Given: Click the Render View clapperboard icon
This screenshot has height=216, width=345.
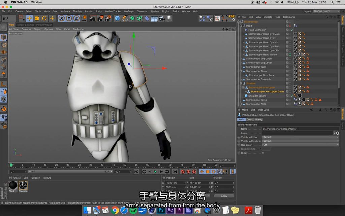Looking at the screenshot, I should 93,18.
